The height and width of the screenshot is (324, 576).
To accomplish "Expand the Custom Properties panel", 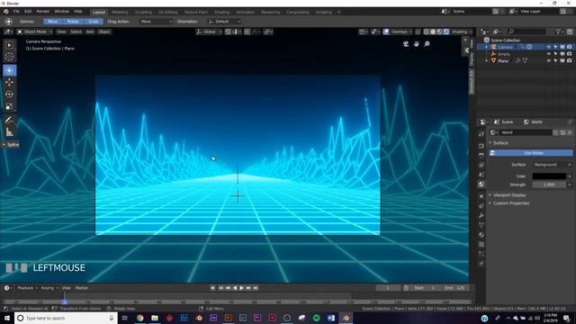I will (x=510, y=203).
